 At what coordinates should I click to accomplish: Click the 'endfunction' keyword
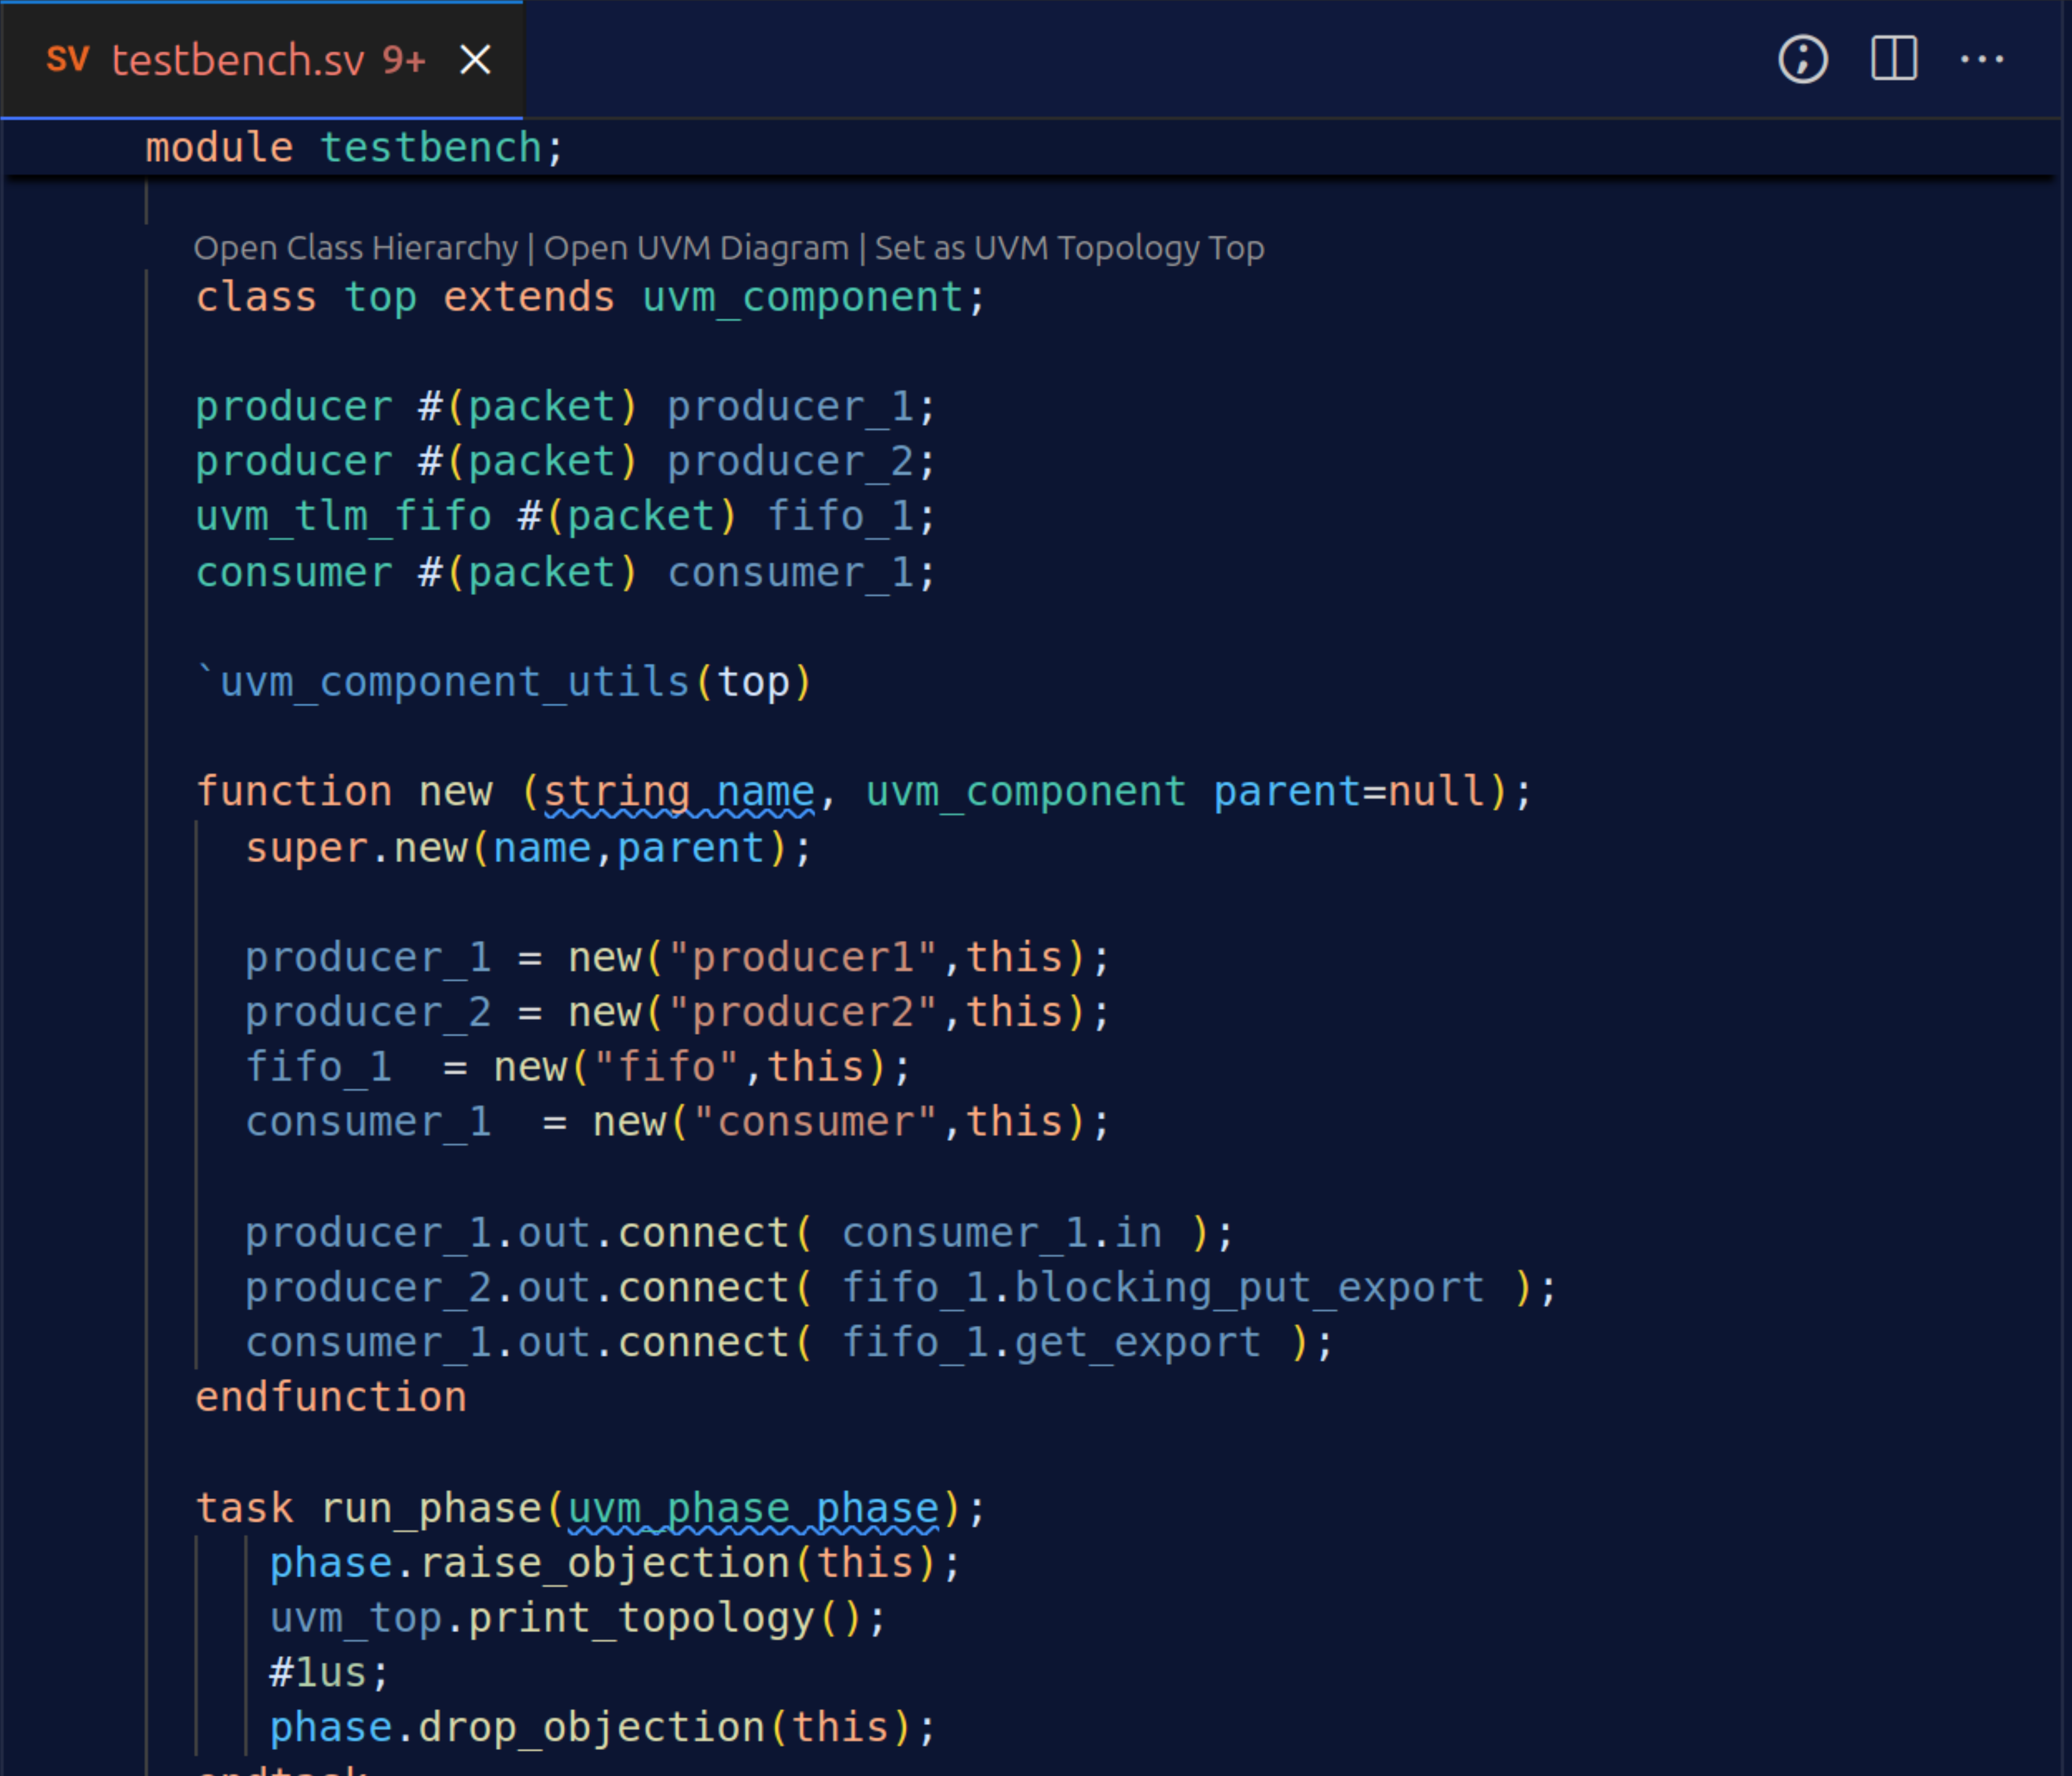click(331, 1398)
